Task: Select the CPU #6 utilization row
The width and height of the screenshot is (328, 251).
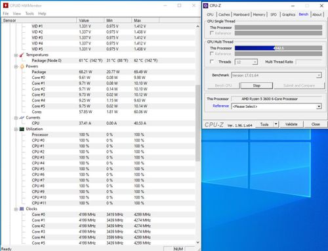Action: click(98, 175)
